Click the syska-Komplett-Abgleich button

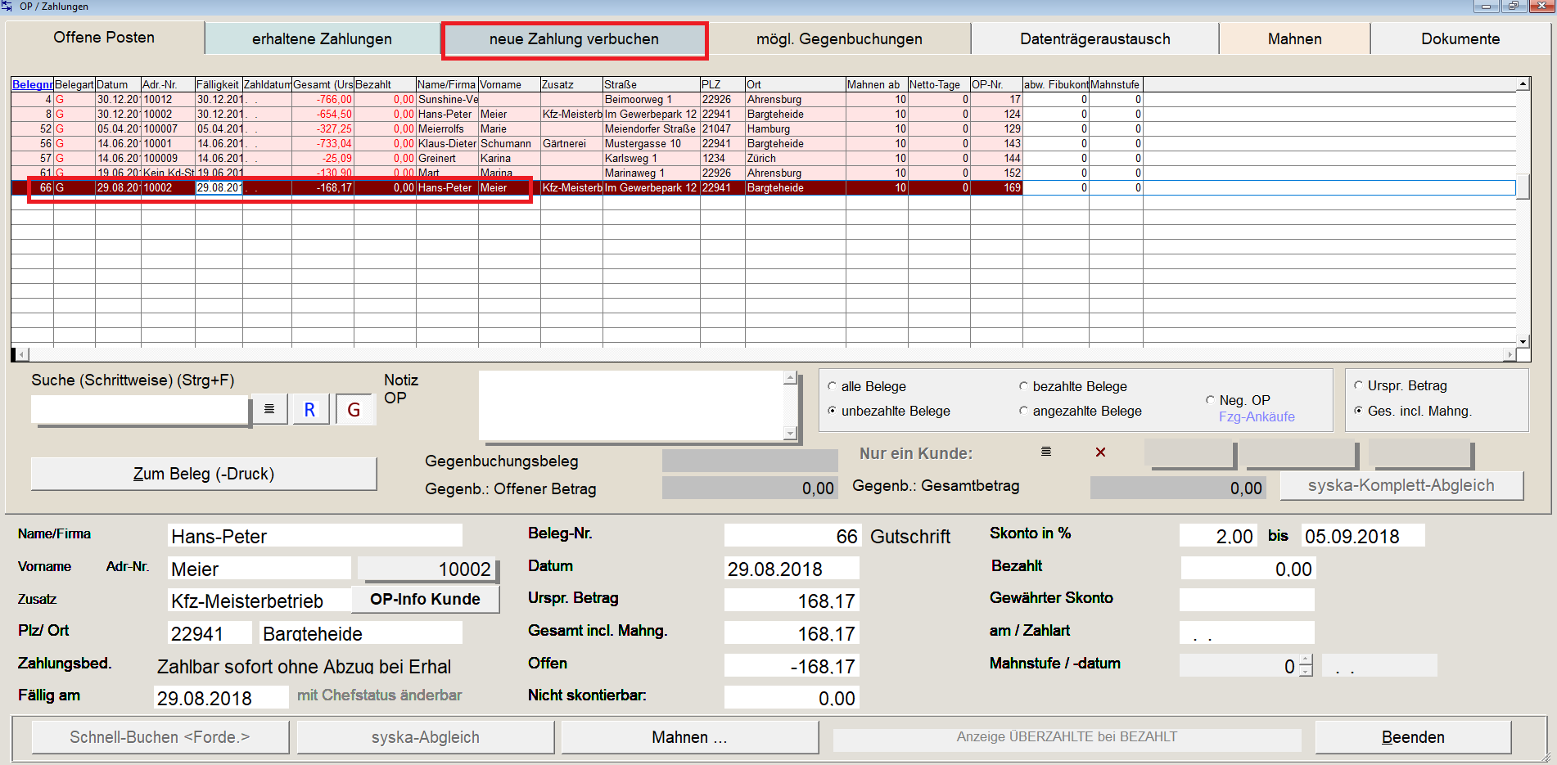point(1401,485)
